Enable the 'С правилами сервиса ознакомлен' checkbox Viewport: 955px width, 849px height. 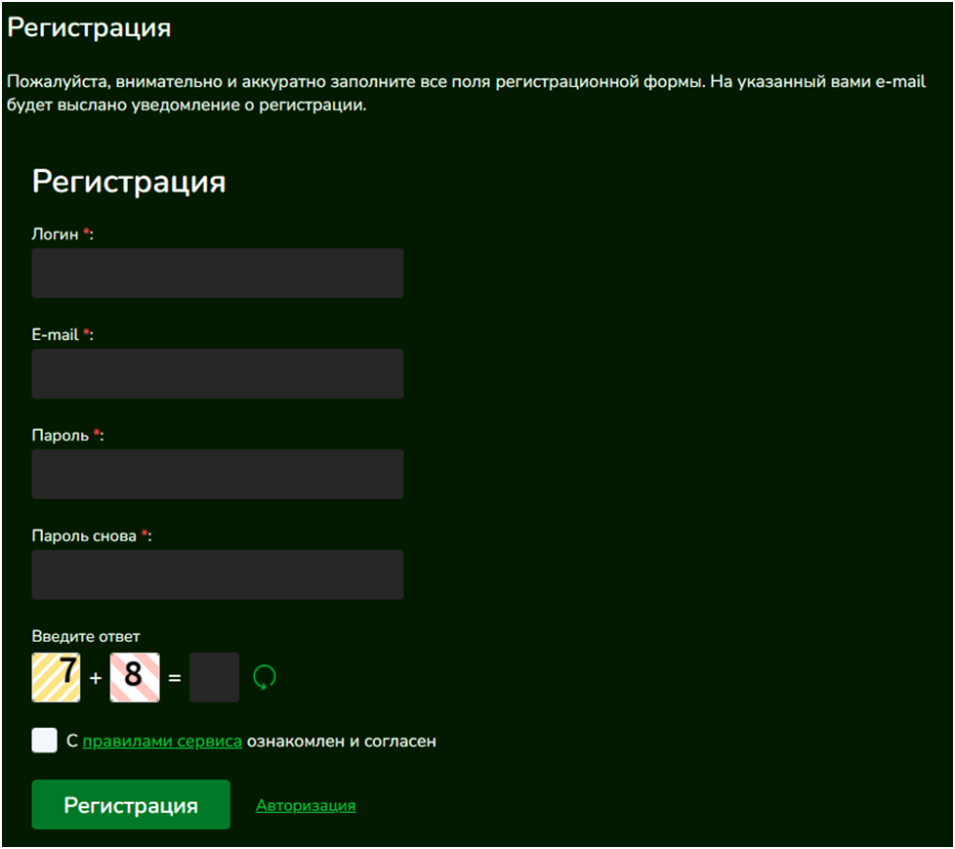tap(44, 740)
